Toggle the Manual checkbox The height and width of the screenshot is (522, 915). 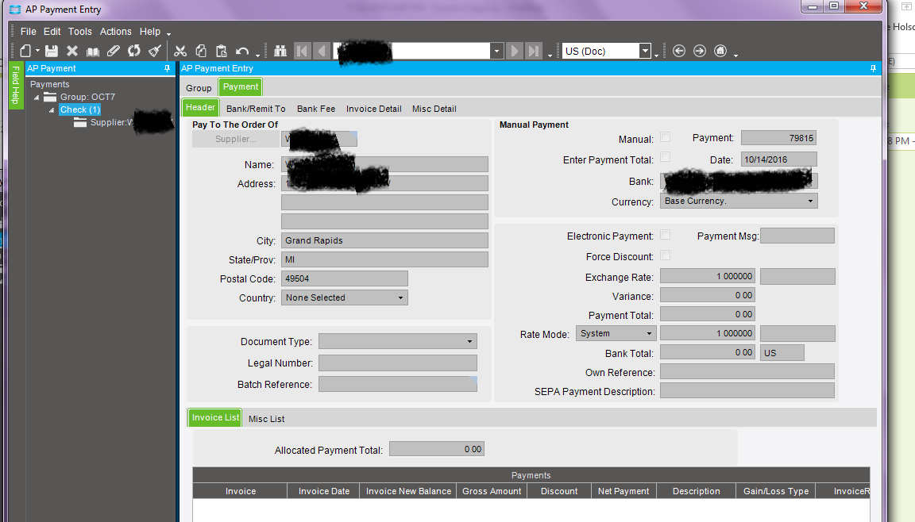tap(666, 137)
